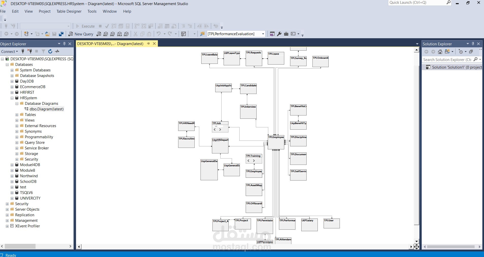Click the Solution Explorer Home icon
Image resolution: width=484 pixels, height=257 pixels.
pos(440,52)
